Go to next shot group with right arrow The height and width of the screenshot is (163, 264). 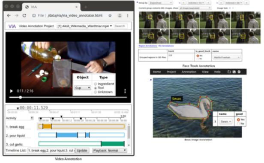(x=208, y=3)
